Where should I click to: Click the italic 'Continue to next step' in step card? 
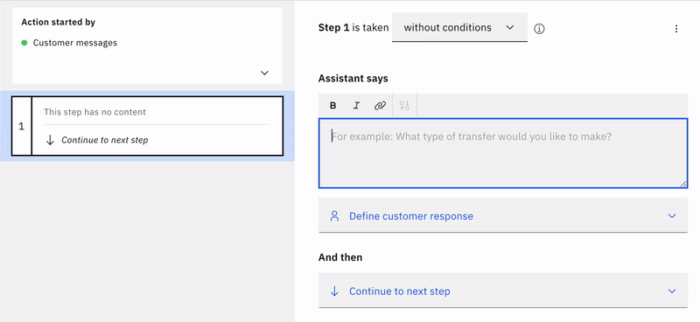click(x=104, y=140)
